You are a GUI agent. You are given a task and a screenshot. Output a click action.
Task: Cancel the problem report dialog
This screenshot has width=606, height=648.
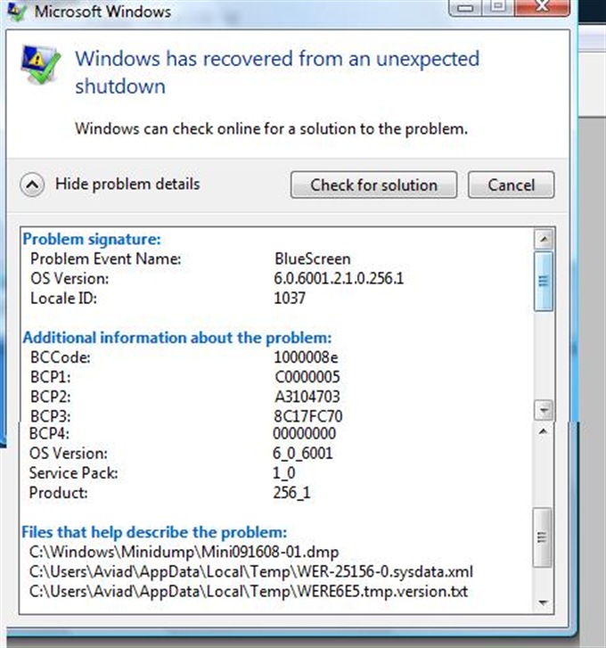510,185
